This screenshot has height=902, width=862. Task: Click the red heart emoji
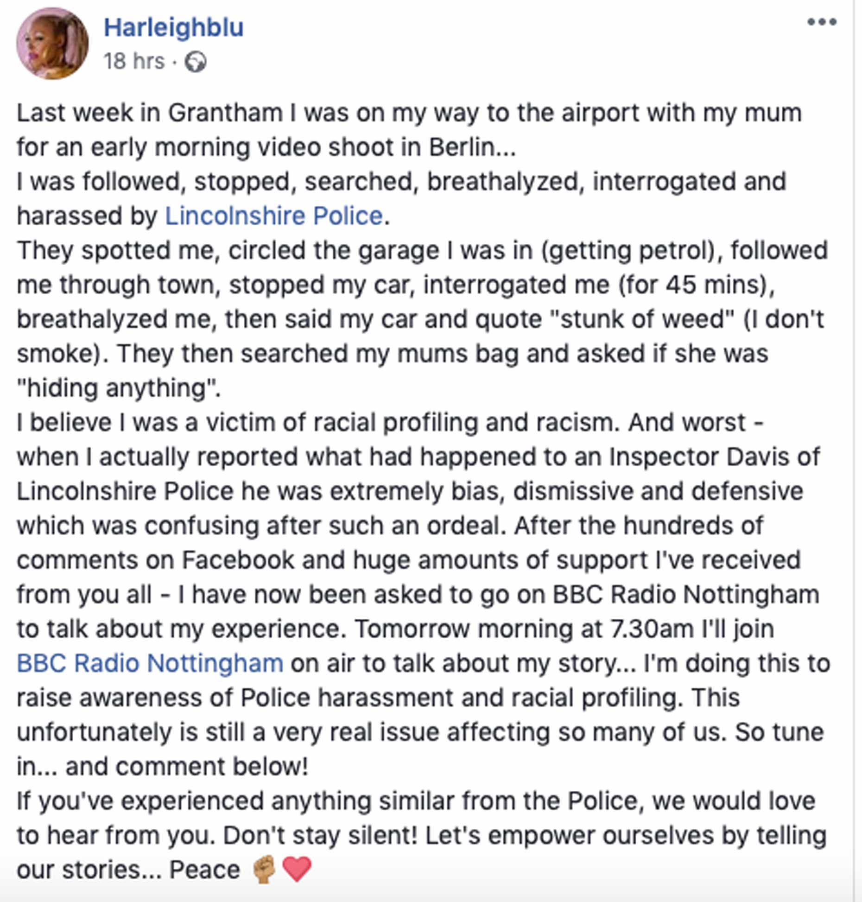pyautogui.click(x=297, y=869)
